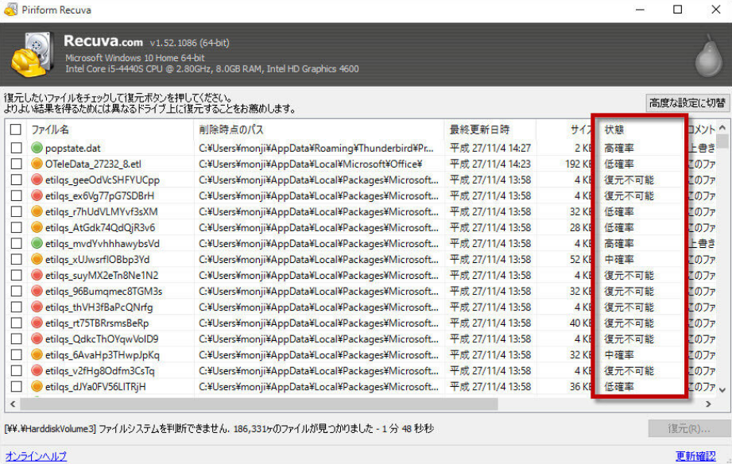Screen dimensions: 732x464
Task: Click the vertical scrollbar up arrow
Action: (722, 127)
